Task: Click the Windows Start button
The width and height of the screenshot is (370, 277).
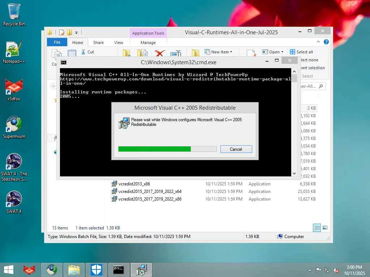Action: pyautogui.click(x=9, y=270)
